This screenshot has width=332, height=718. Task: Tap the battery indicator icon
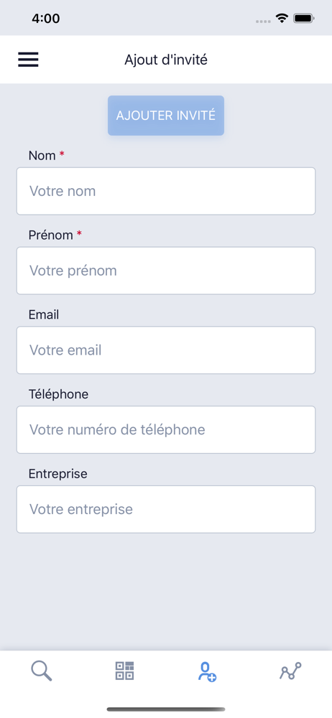303,19
